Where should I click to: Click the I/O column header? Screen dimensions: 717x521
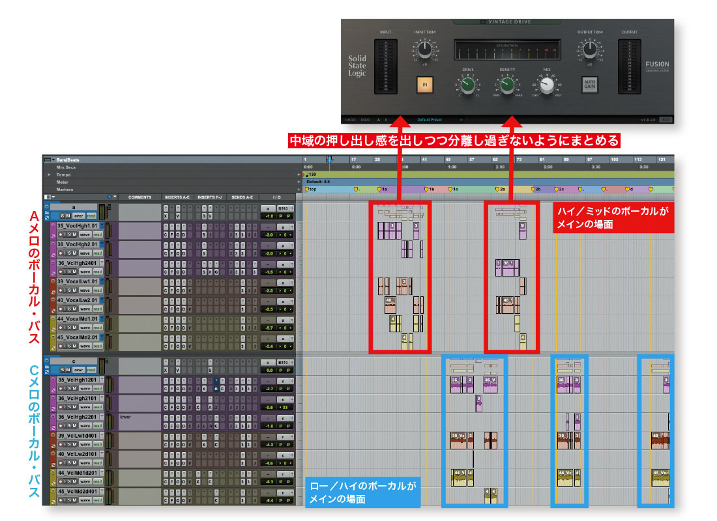pyautogui.click(x=276, y=197)
